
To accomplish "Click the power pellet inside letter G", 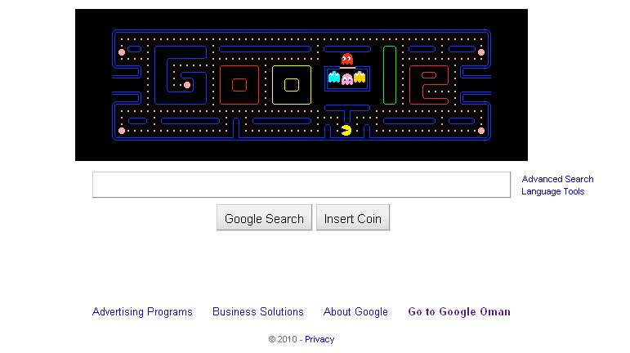I will pos(187,85).
